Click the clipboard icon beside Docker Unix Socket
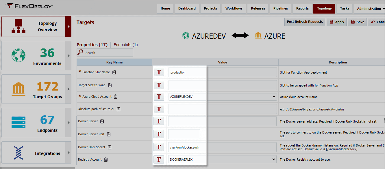Viewport: 385px width, 169px height. [x=110, y=147]
